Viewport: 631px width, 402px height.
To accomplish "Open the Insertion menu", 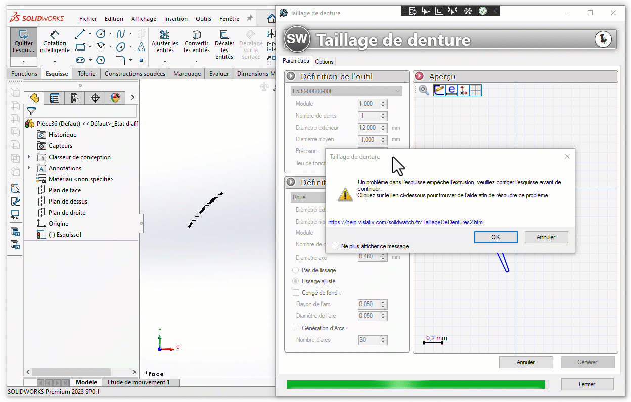I will [175, 19].
